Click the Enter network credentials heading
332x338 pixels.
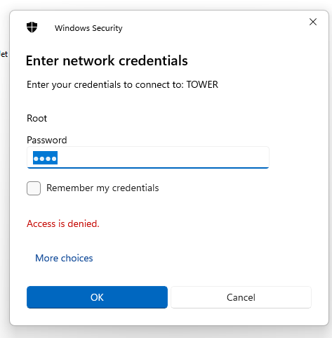107,60
